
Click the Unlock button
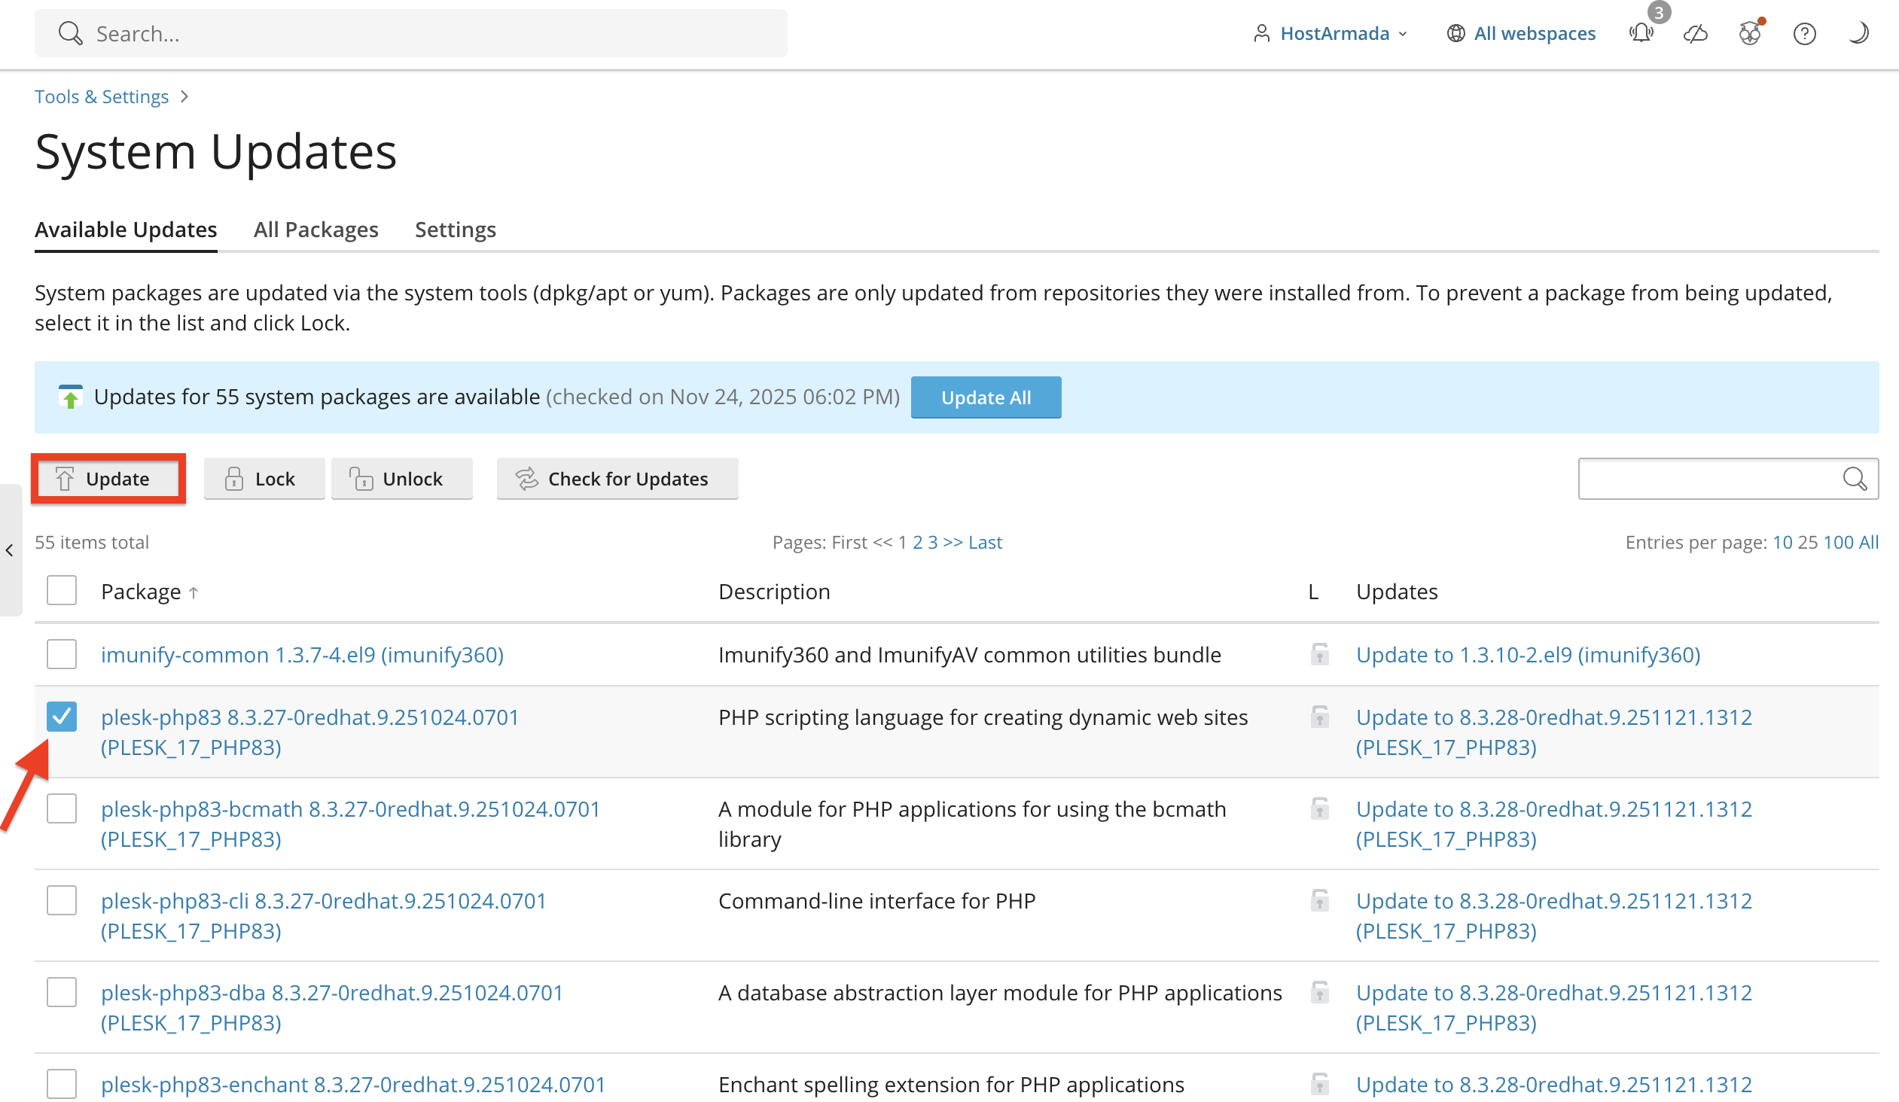pyautogui.click(x=401, y=478)
